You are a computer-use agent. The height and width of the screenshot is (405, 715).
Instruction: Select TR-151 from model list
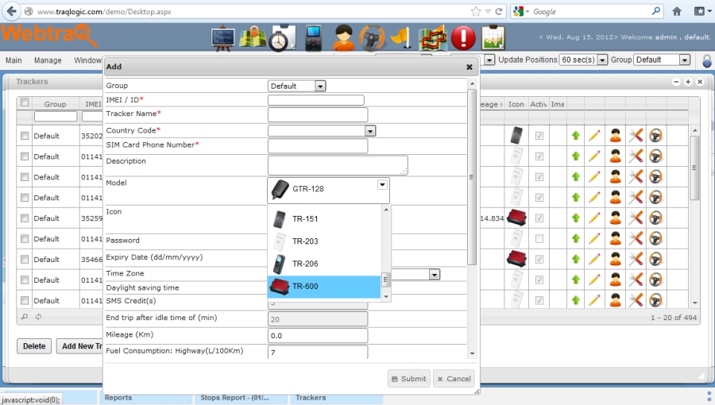tap(324, 218)
